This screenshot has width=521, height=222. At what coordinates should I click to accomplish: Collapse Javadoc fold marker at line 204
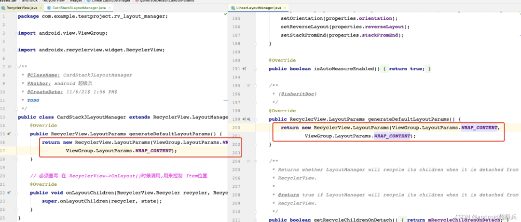(x=255, y=161)
